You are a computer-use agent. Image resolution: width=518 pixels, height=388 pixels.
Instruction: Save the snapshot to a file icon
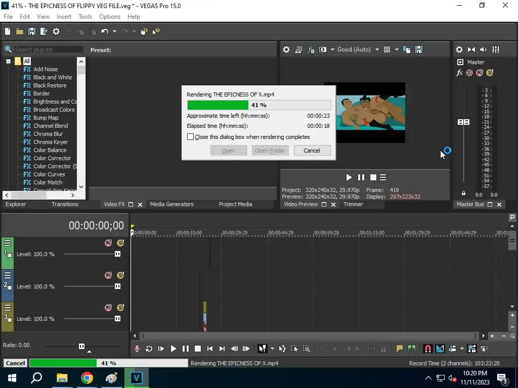pos(419,50)
